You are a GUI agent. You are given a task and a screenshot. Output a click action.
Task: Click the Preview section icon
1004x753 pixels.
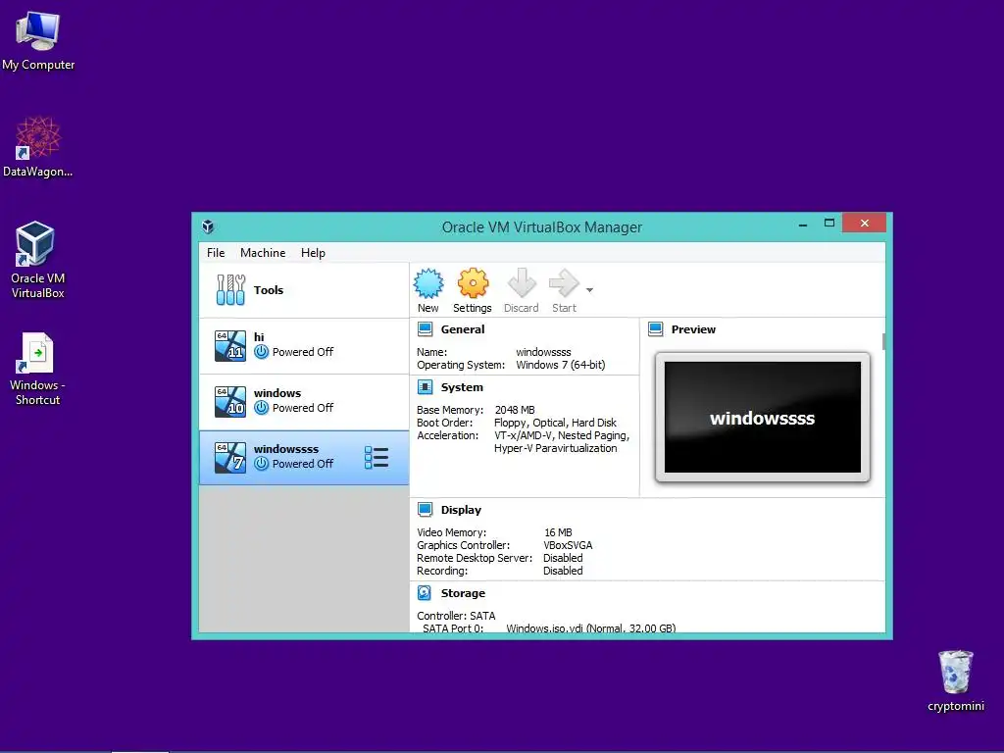pyautogui.click(x=656, y=329)
